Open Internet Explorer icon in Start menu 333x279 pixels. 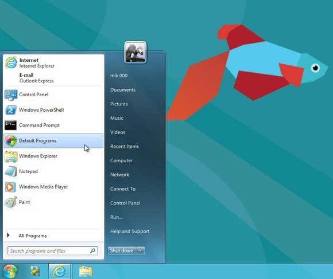(x=11, y=62)
